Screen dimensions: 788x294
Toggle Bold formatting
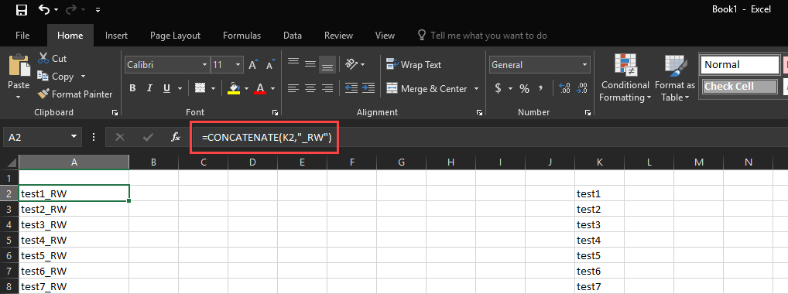pyautogui.click(x=132, y=88)
